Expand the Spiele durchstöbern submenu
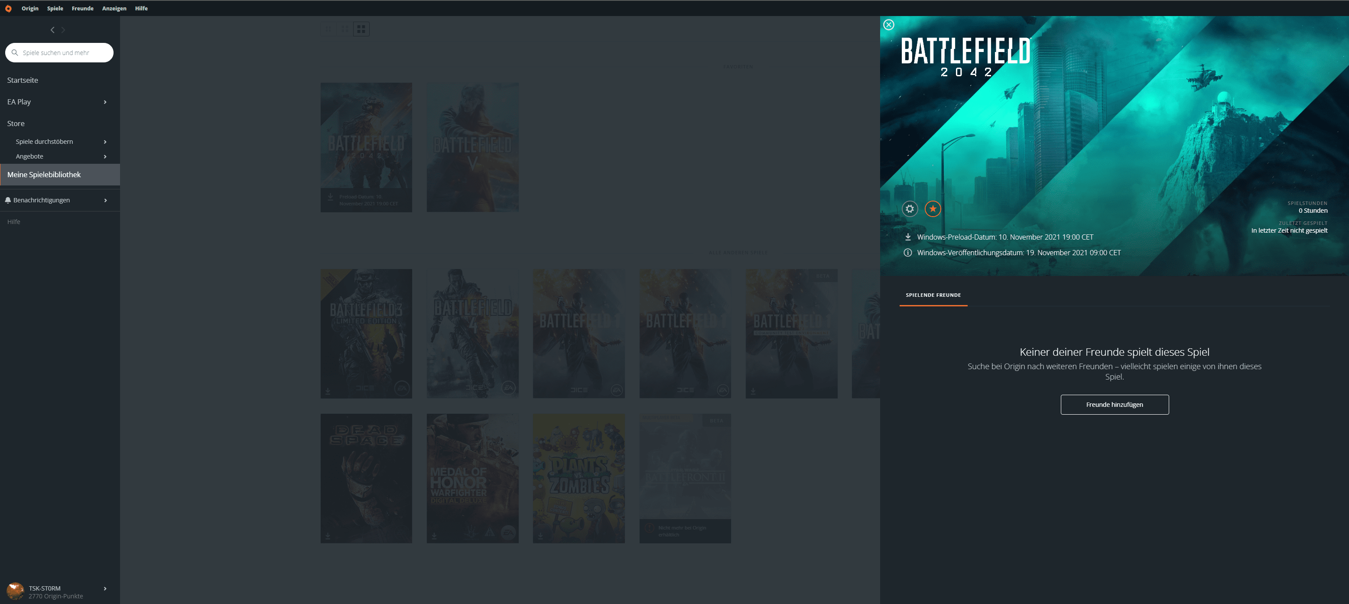1349x604 pixels. point(105,142)
